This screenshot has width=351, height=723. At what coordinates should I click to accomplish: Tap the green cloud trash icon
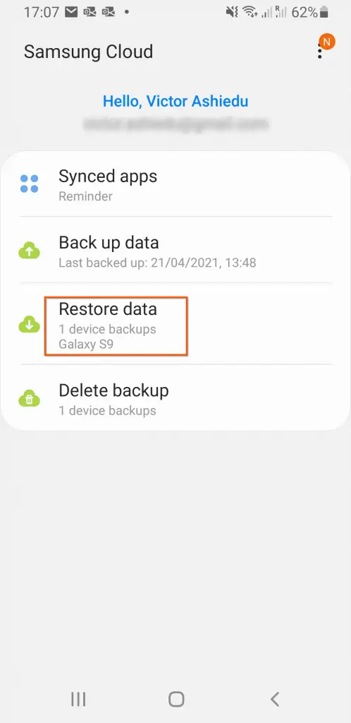(30, 399)
